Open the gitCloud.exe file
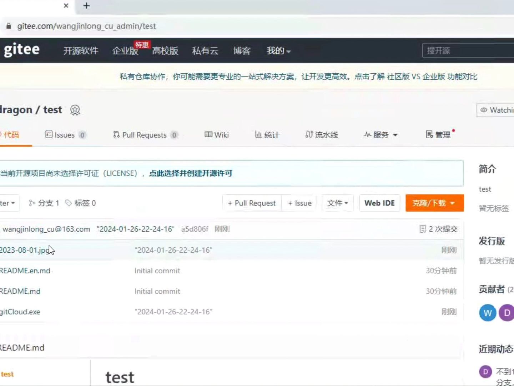Viewport: 514px width, 386px height. point(20,312)
